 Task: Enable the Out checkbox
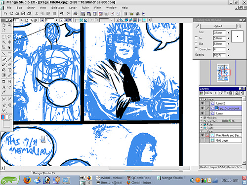click(196, 43)
